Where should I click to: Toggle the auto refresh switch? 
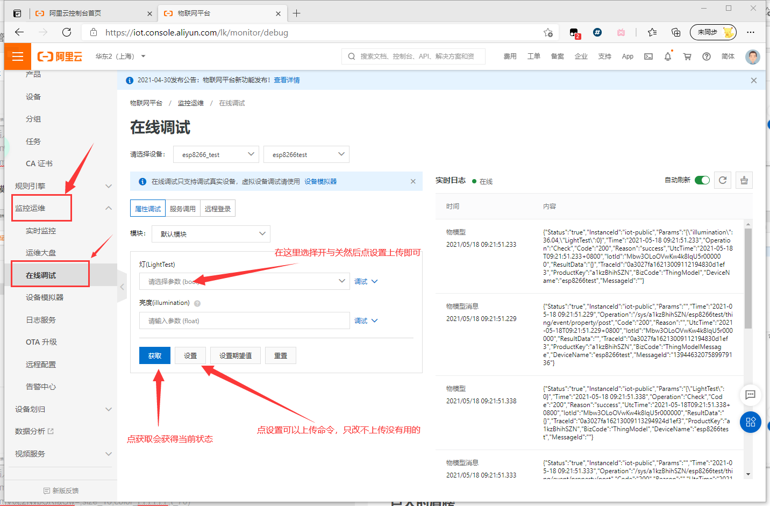[702, 180]
